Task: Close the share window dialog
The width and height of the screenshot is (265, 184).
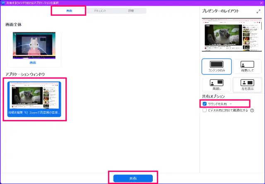Action: 261,2
